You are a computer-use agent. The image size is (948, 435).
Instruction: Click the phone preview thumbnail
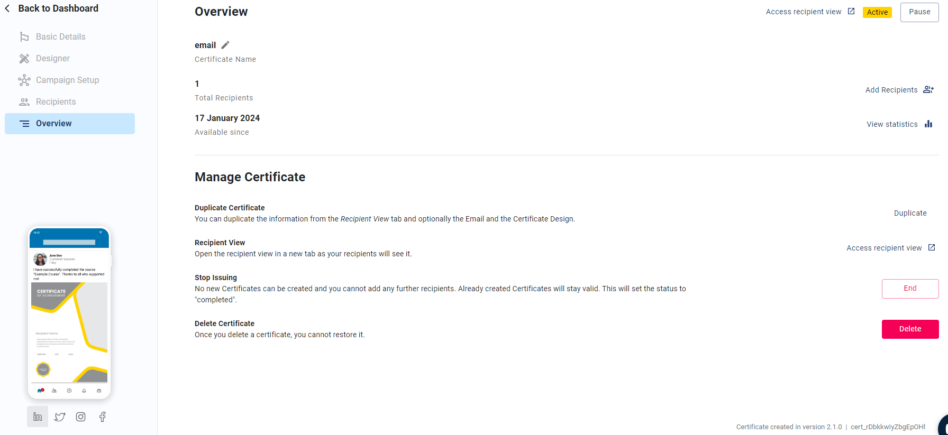click(x=69, y=311)
